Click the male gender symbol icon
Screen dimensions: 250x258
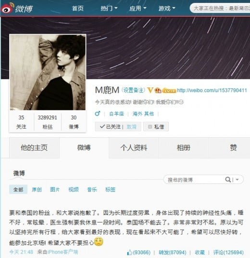(x=98, y=113)
